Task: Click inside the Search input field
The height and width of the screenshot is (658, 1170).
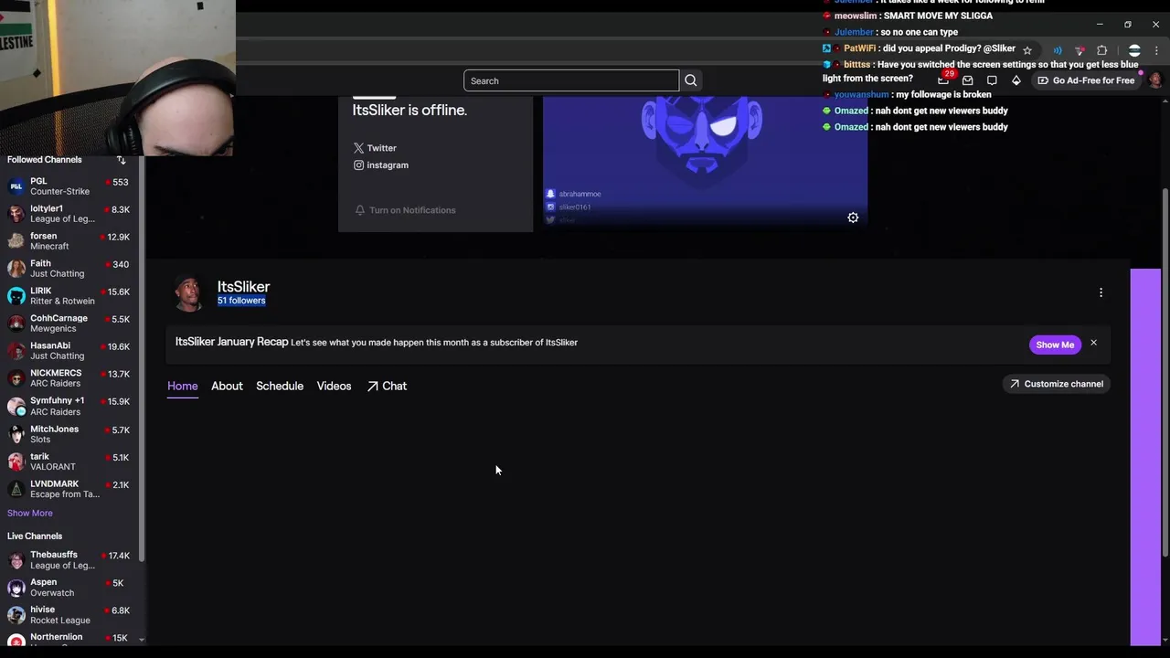Action: (x=571, y=80)
